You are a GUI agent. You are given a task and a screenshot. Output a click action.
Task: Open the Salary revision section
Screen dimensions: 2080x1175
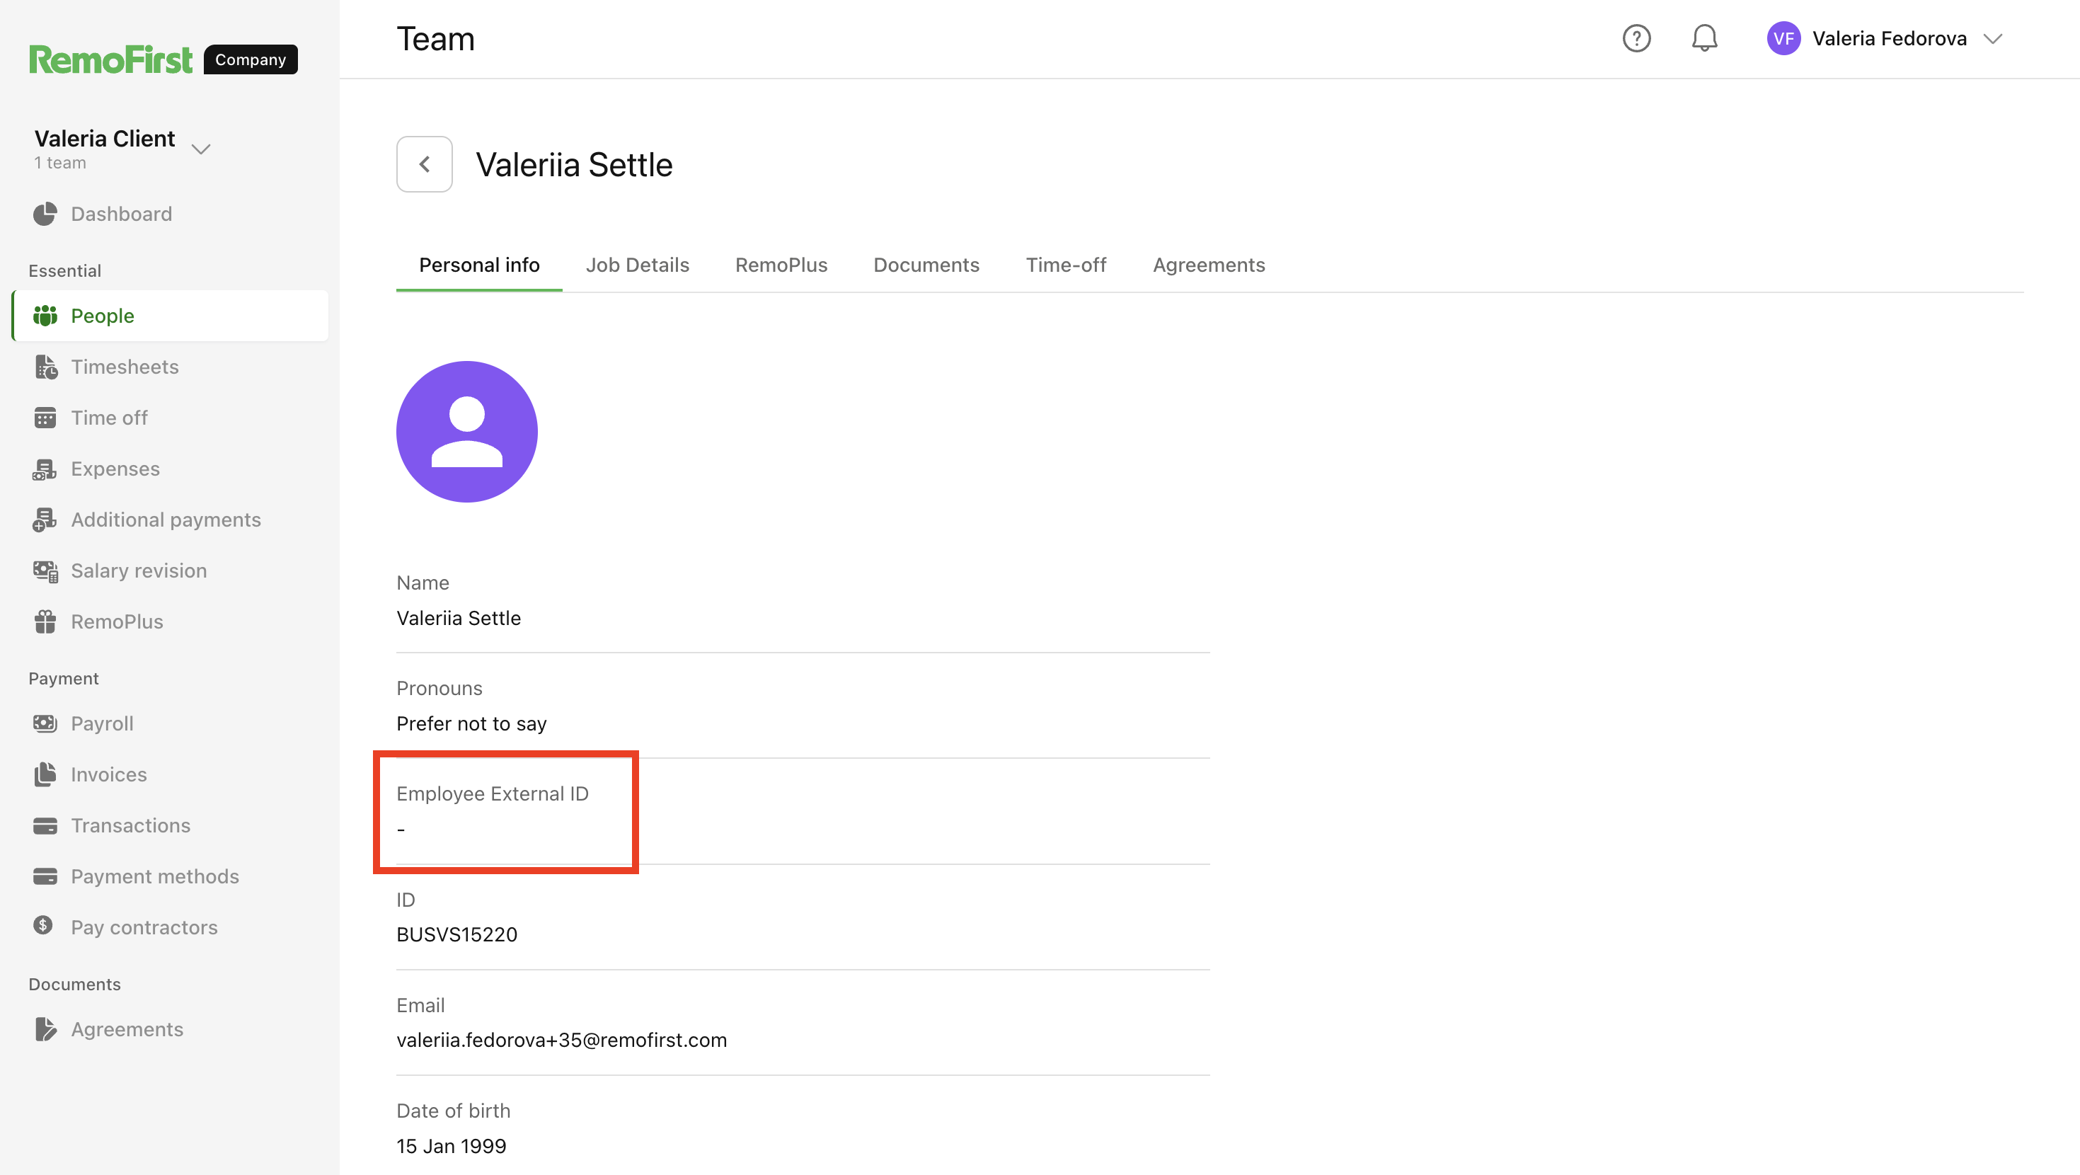click(138, 570)
